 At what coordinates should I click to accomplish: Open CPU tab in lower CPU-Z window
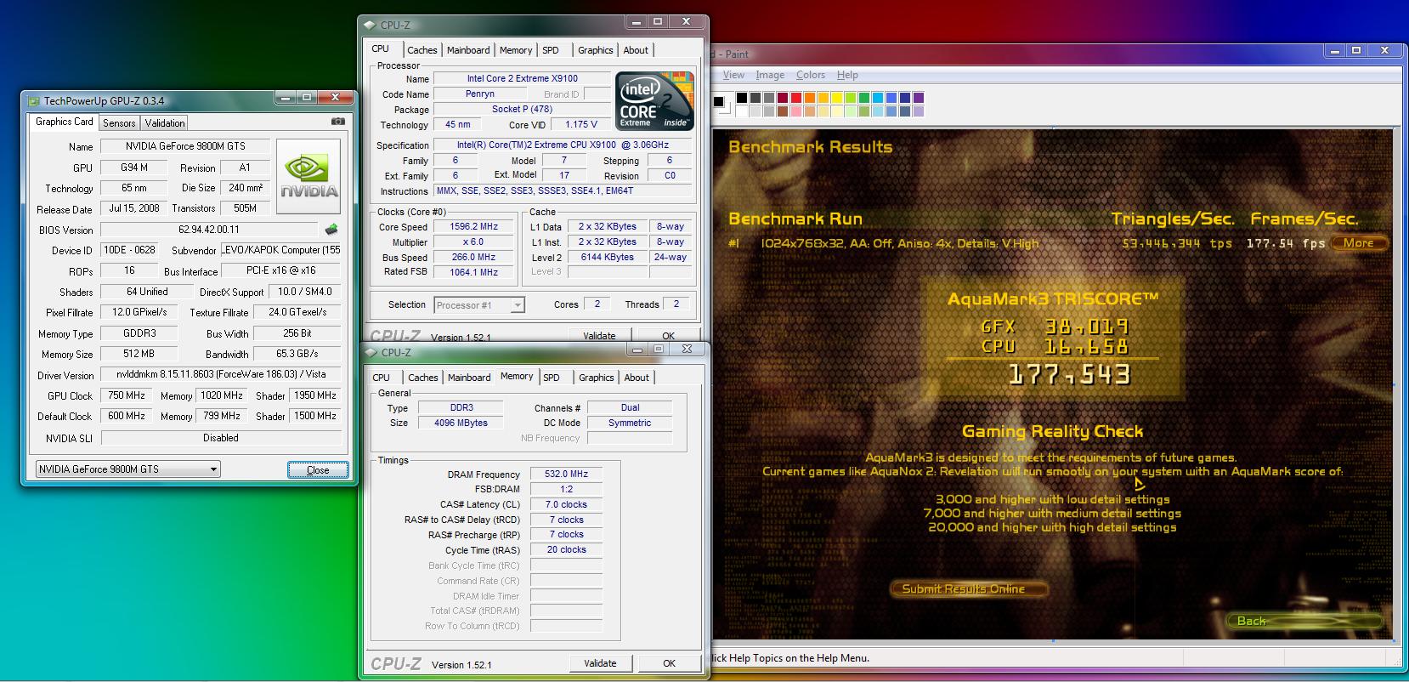coord(382,378)
